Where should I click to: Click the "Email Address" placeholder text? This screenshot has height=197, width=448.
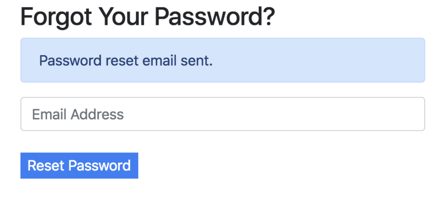(78, 114)
